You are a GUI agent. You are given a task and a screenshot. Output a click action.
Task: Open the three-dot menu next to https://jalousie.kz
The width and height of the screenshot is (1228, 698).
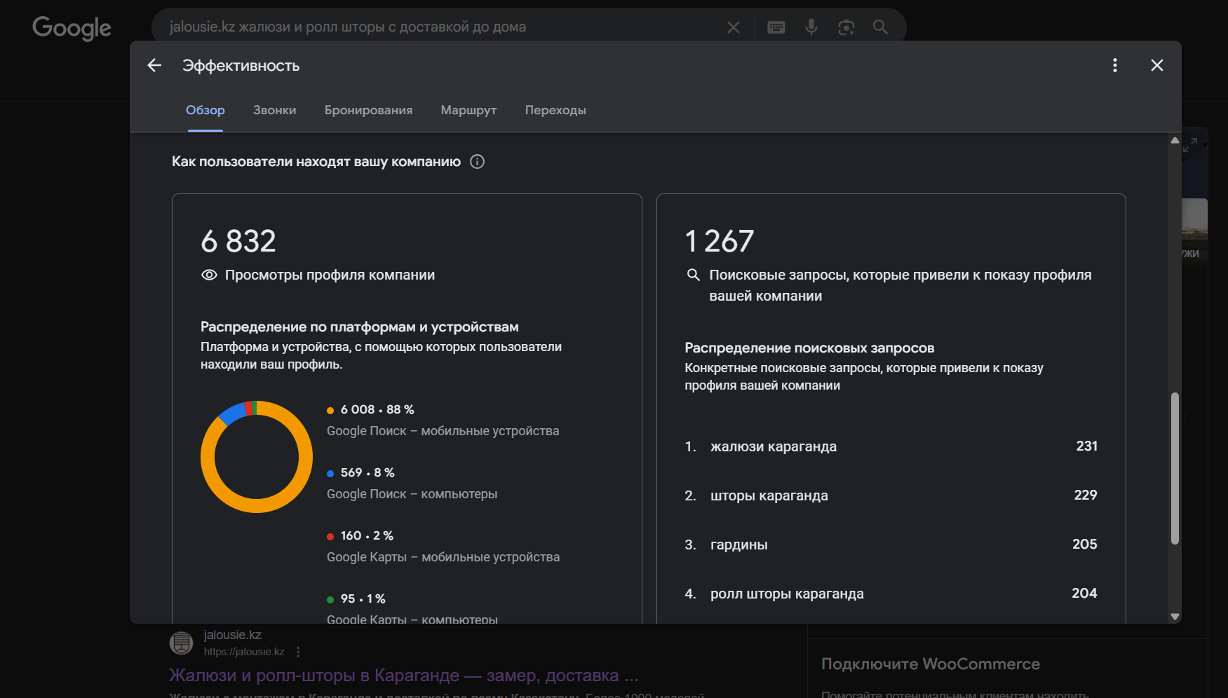(x=298, y=652)
